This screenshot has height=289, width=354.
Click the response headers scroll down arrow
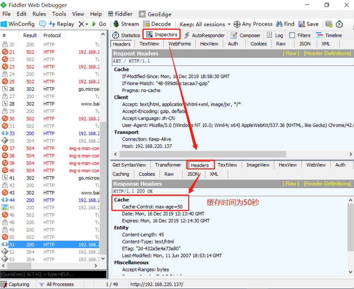click(351, 272)
